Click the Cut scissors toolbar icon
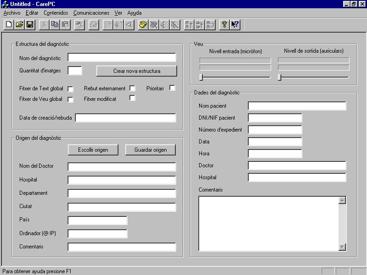This screenshot has height=275, width=367. (44, 25)
